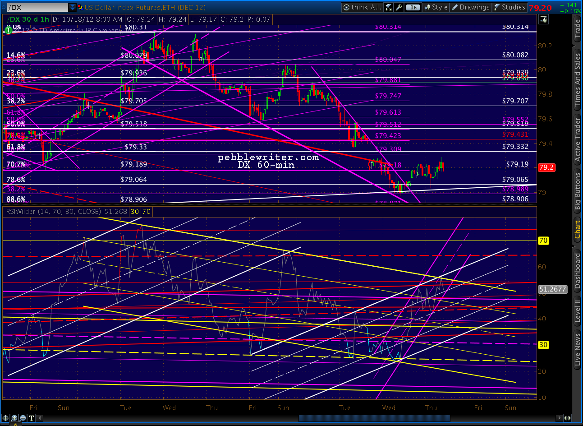The width and height of the screenshot is (583, 426).
Task: Click the RSI 30 level axis bubble
Action: pyautogui.click(x=543, y=345)
